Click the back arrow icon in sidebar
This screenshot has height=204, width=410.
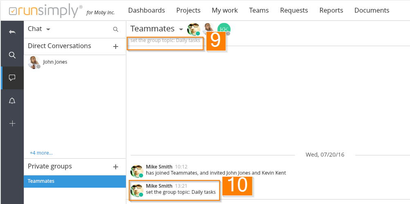coord(12,32)
